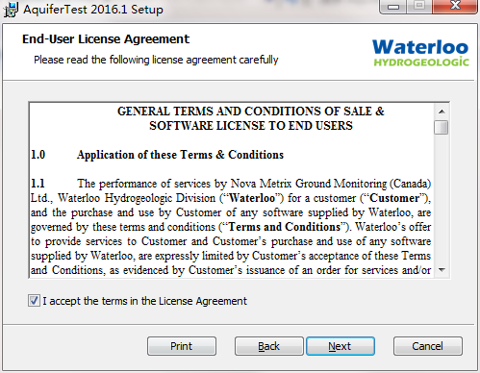480x373 pixels.
Task: Click the AquiferTest 2016.1 Setup title text
Action: (93, 10)
